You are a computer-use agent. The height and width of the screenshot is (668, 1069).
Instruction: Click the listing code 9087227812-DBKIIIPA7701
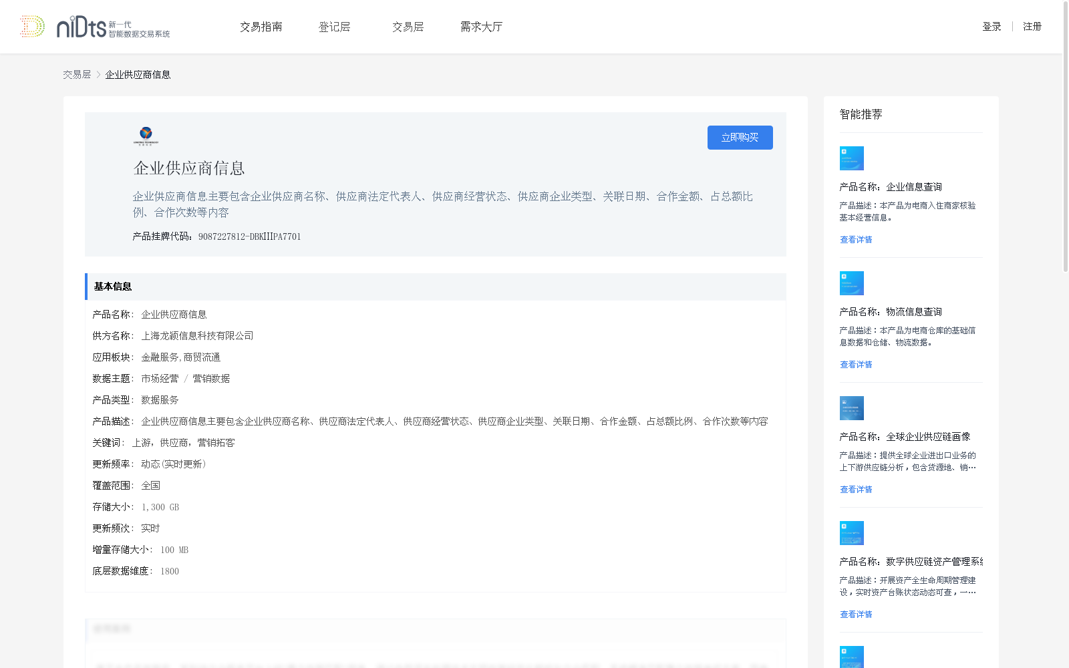click(249, 236)
